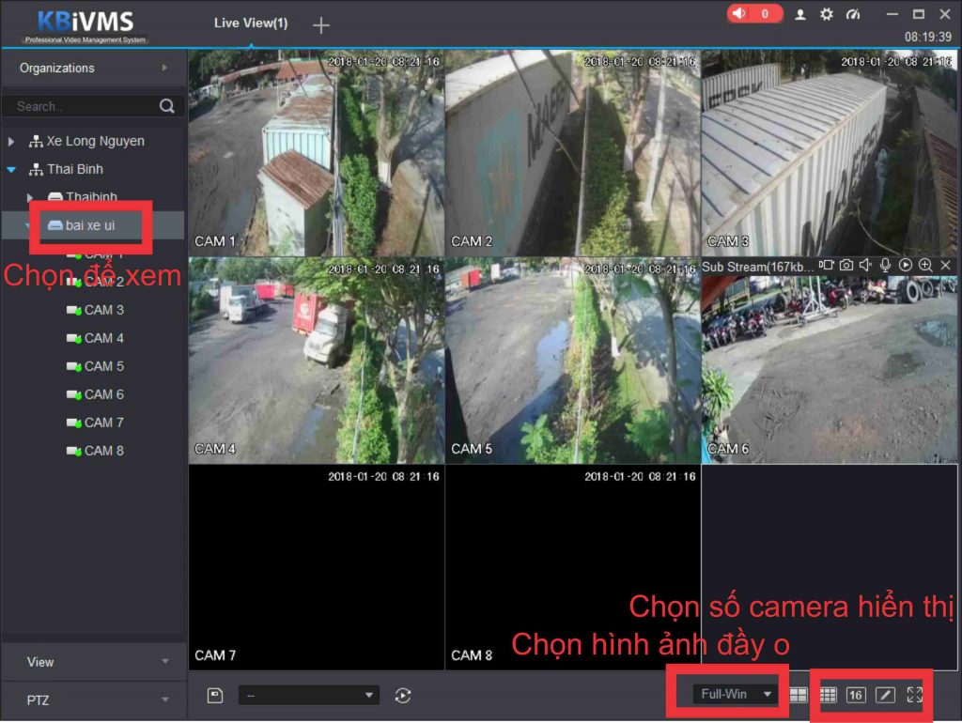Refresh the live view stream list
Viewport: 962px width, 723px height.
point(403,695)
